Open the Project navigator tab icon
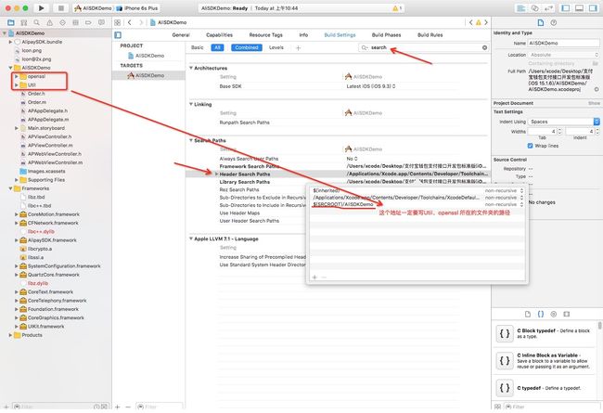 (11, 22)
